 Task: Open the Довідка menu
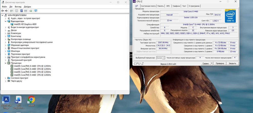27,7
